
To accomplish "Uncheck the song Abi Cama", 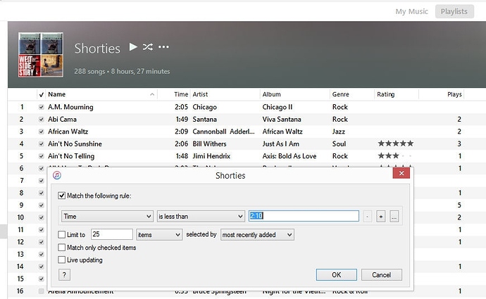I will [42, 120].
